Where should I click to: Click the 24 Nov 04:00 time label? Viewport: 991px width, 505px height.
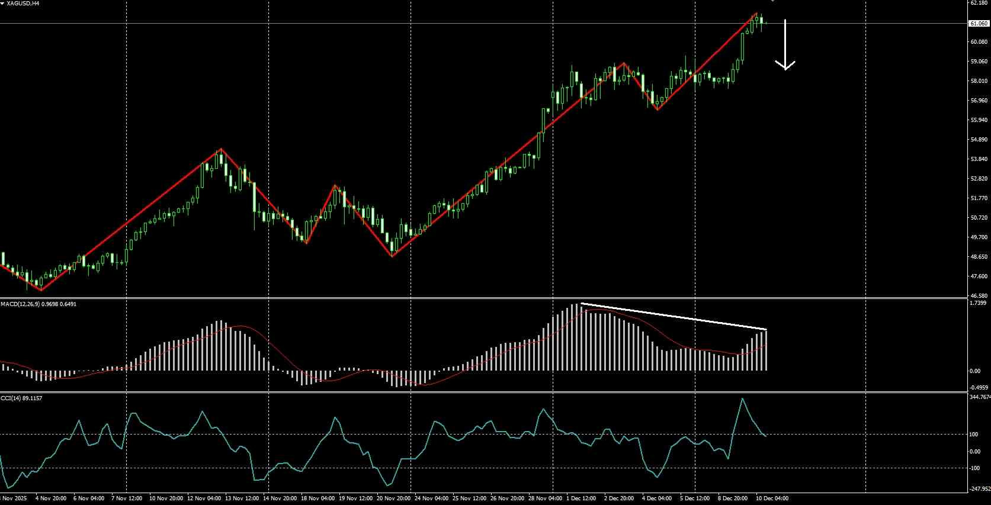pos(431,498)
